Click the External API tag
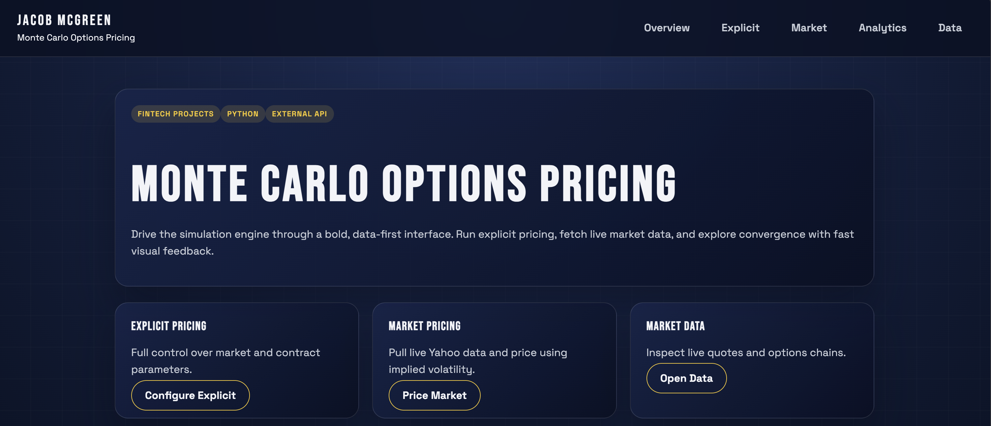 [299, 114]
